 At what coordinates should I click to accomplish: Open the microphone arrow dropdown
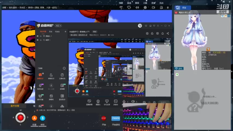128,102
